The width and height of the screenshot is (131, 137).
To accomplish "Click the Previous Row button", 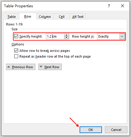I will coord(21,67).
